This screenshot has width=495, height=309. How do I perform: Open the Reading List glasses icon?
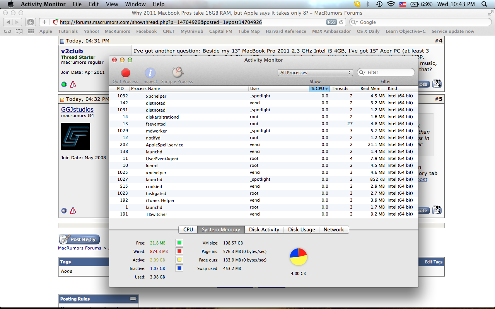pos(7,31)
